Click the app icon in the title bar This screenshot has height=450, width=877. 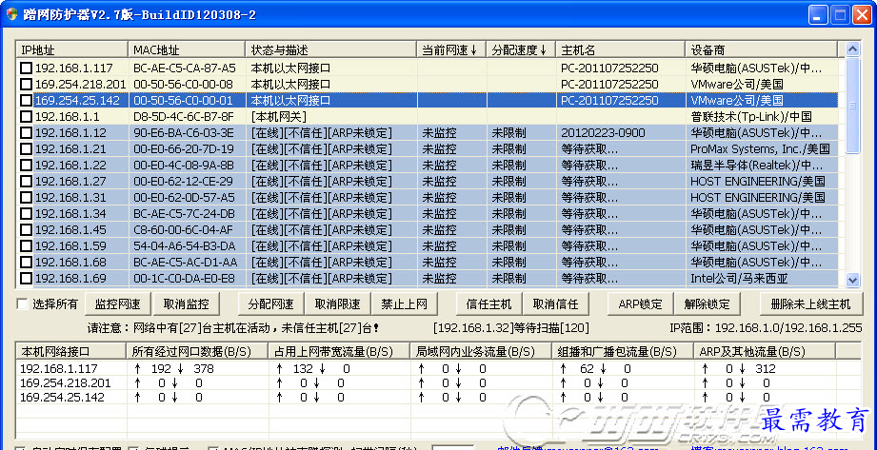12,15
